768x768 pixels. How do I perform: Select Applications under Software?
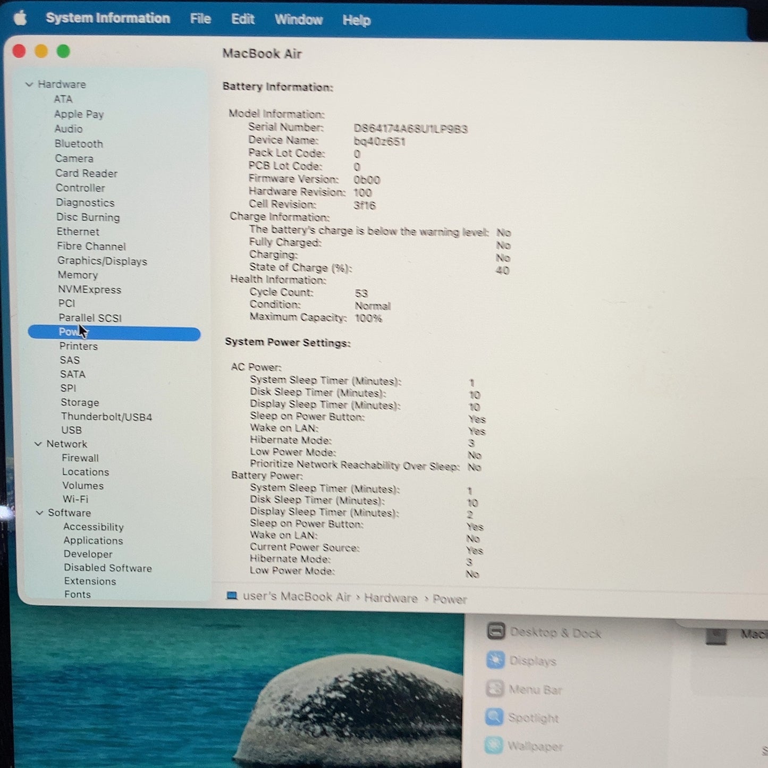(x=94, y=541)
